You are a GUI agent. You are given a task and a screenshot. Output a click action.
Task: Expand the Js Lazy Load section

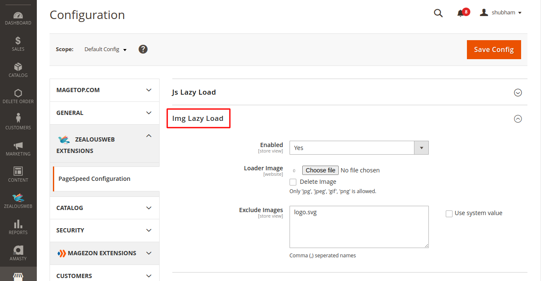point(518,93)
